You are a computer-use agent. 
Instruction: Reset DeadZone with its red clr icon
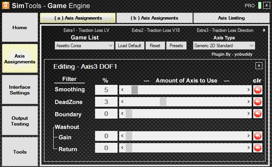tap(257, 102)
